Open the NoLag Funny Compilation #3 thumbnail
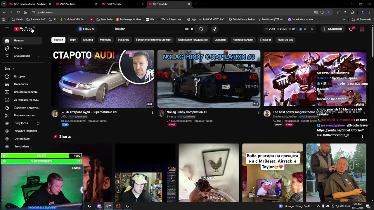374x210 pixels. (209, 79)
